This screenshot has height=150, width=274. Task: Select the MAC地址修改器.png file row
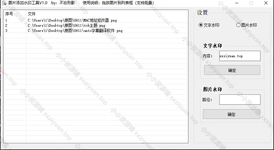pos(72,20)
